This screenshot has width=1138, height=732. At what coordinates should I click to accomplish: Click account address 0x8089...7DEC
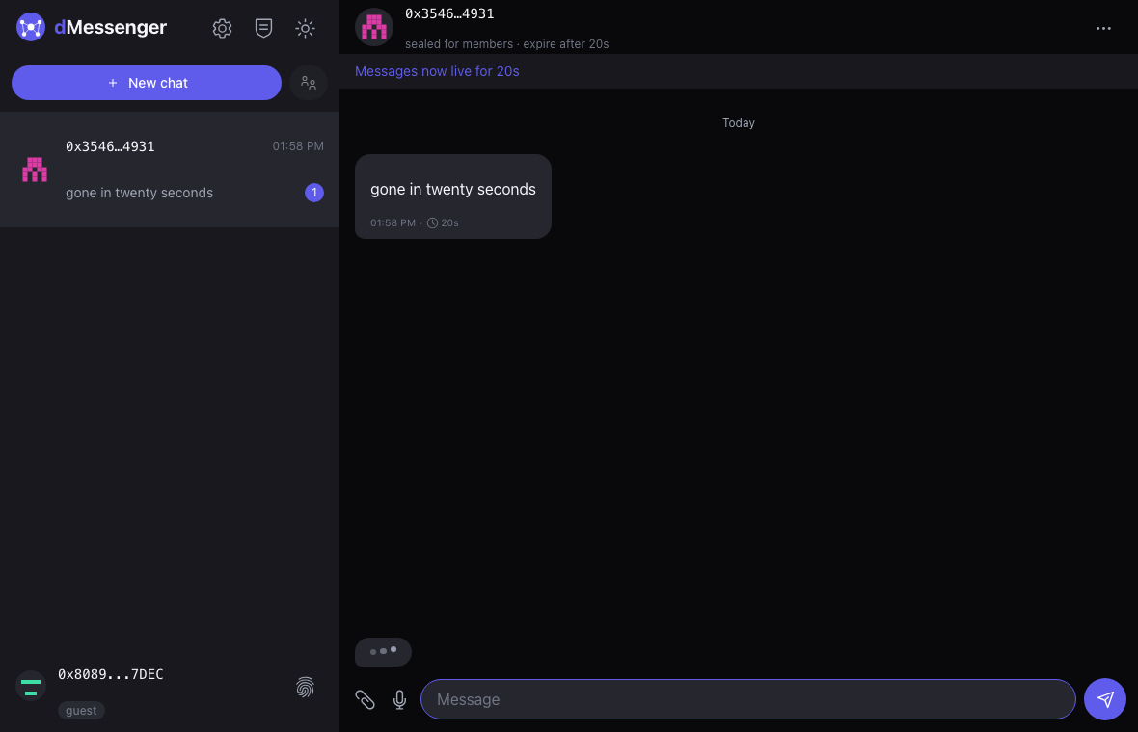click(x=110, y=674)
